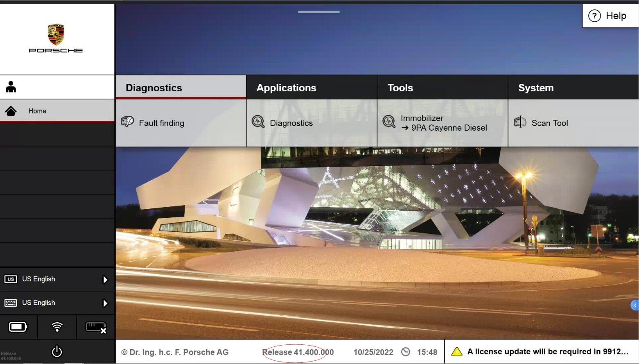This screenshot has height=364, width=639.
Task: Expand the US English keyboard layout arrow
Action: (105, 303)
